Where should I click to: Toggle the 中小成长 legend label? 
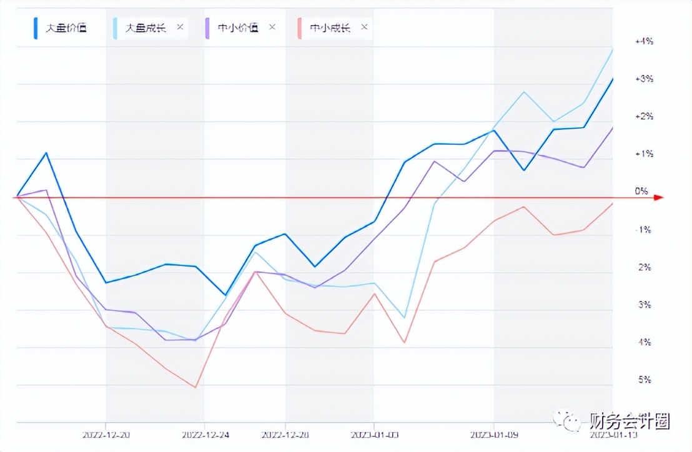(330, 28)
